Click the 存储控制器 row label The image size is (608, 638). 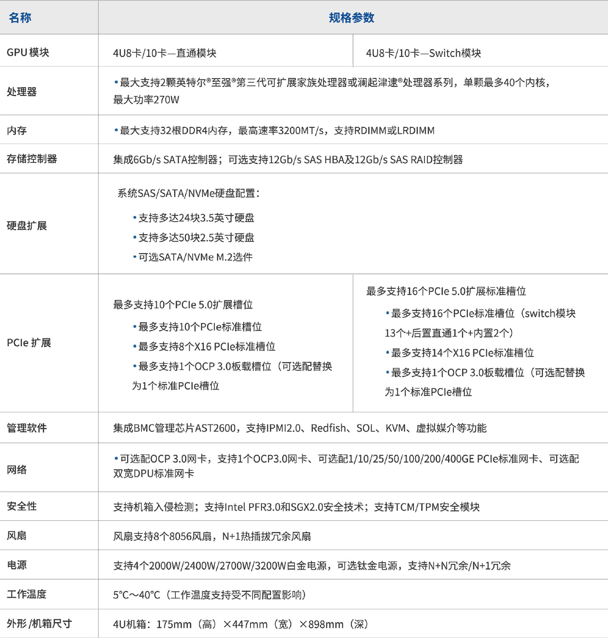[32, 159]
